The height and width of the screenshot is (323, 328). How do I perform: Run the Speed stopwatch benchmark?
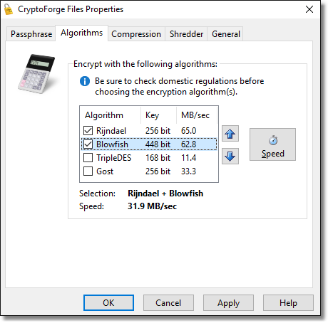(272, 144)
